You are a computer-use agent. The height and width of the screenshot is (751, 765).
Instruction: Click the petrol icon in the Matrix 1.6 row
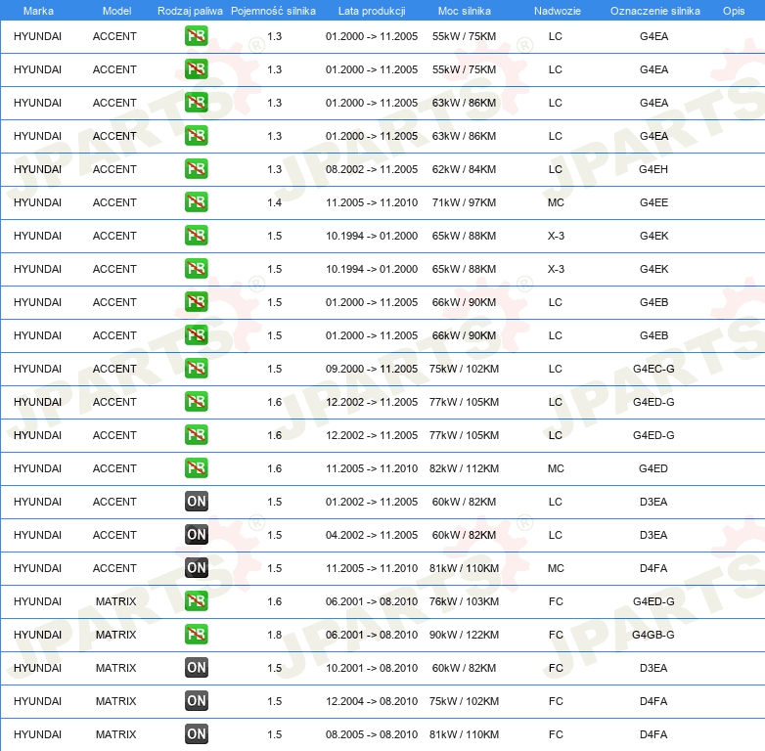tap(196, 600)
